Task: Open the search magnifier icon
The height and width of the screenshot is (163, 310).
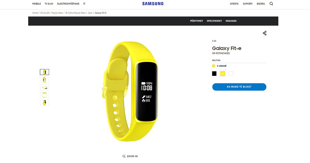Action: (x=271, y=4)
